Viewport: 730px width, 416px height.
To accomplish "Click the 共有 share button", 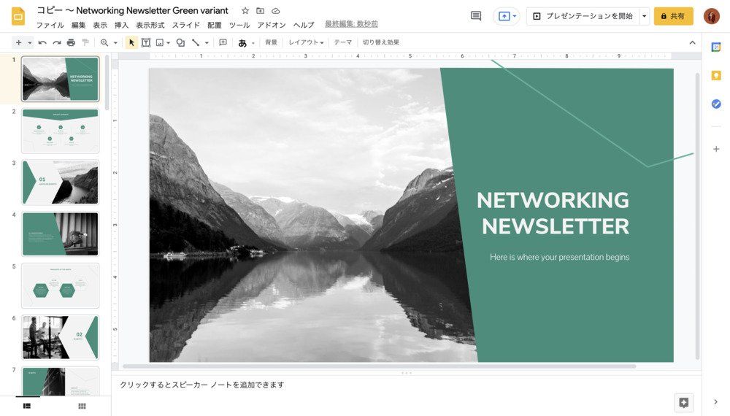I will pyautogui.click(x=673, y=16).
